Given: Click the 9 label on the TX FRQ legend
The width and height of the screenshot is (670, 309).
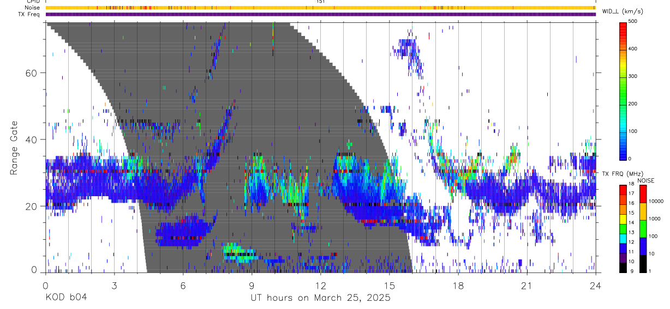Looking at the screenshot, I should point(631,271).
